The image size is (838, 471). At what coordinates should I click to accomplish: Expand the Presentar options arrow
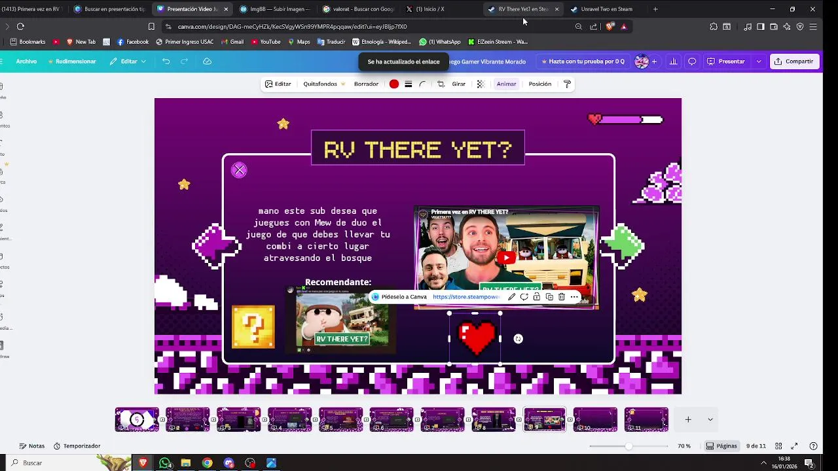tap(759, 61)
